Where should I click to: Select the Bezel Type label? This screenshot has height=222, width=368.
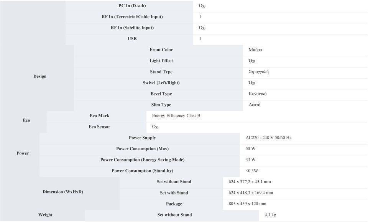tap(161, 94)
